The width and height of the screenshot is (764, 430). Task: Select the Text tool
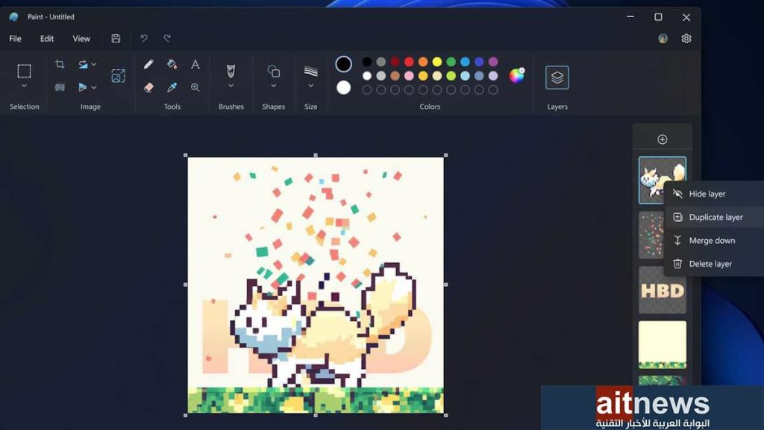pos(195,64)
